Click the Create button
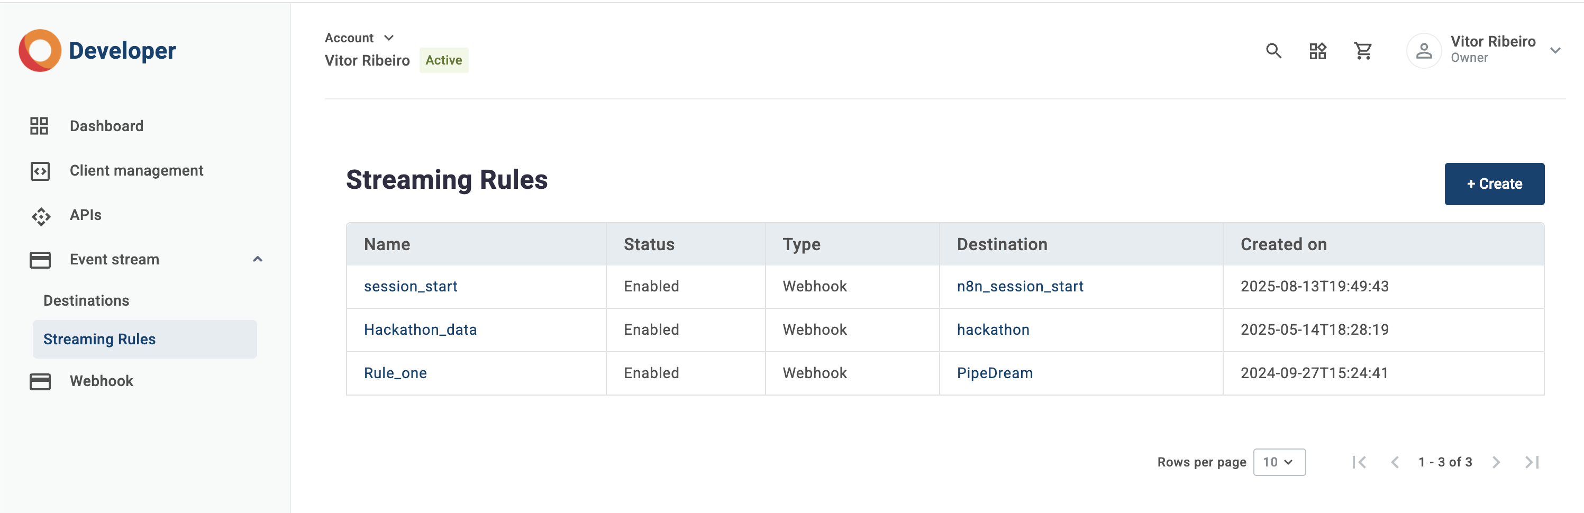Image resolution: width=1584 pixels, height=513 pixels. pyautogui.click(x=1494, y=184)
